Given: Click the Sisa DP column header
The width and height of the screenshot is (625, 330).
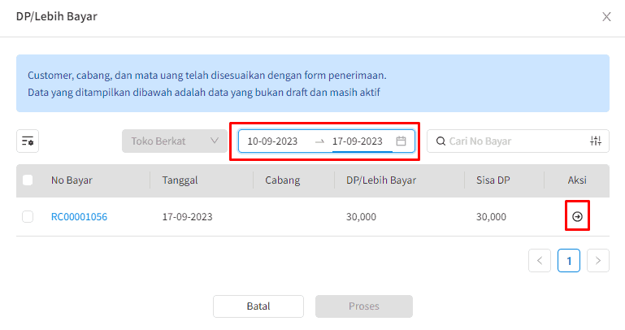Looking at the screenshot, I should pos(493,180).
